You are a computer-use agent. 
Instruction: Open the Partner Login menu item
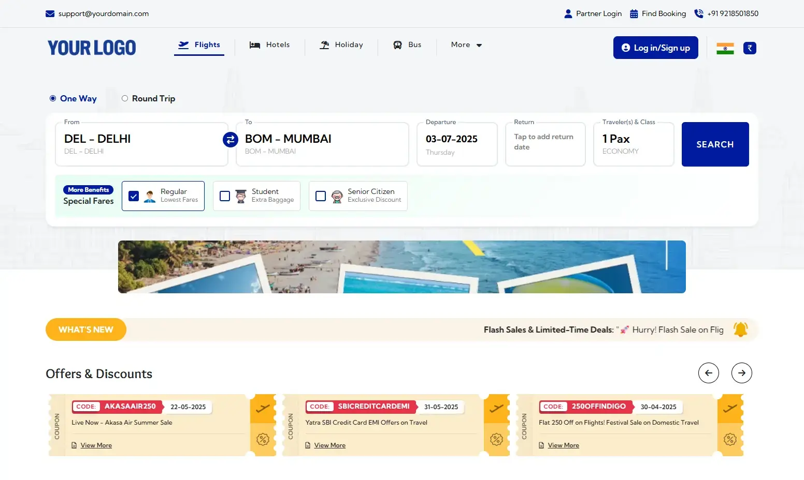[593, 13]
